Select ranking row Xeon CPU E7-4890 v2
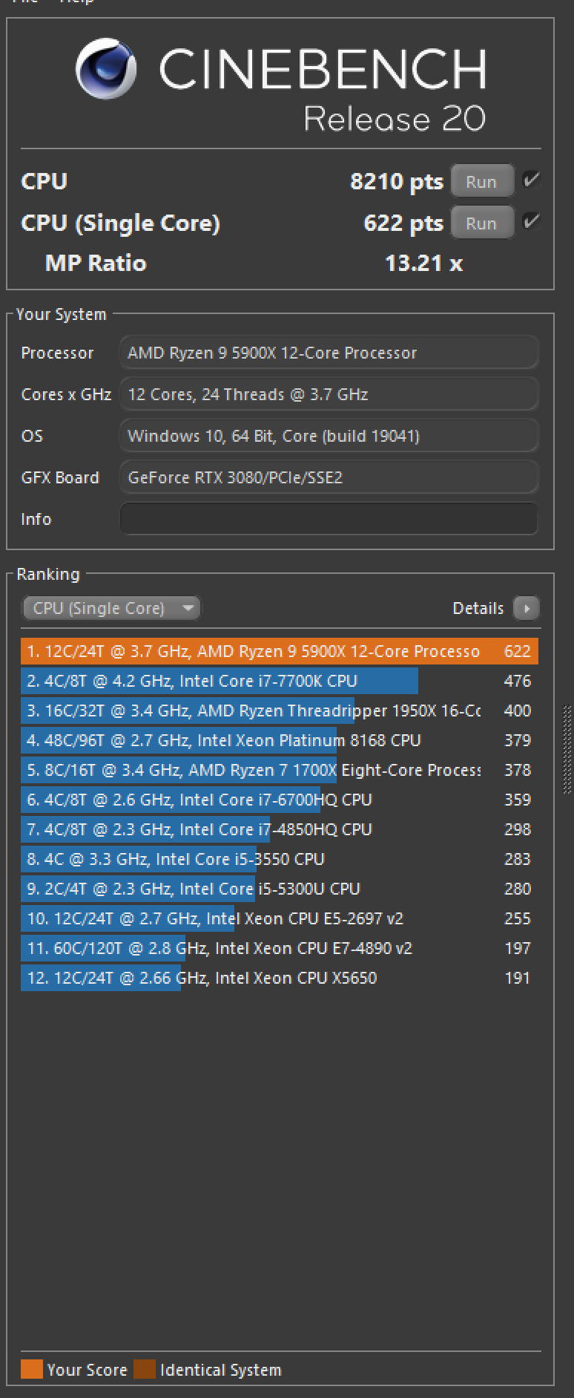Screen dimensions: 574x1398 tap(280, 948)
